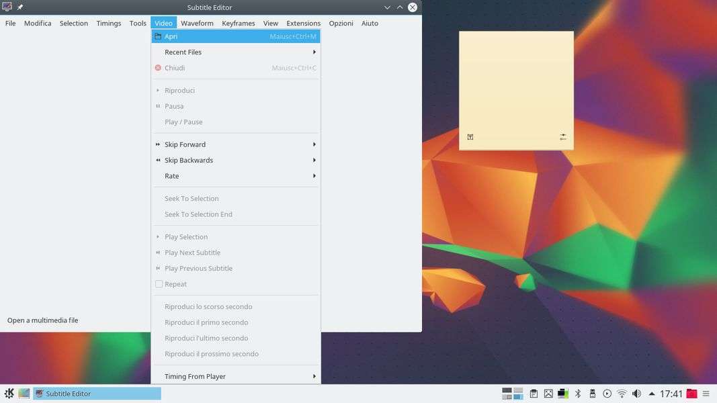Toggle the Repeat checkbox

point(159,283)
